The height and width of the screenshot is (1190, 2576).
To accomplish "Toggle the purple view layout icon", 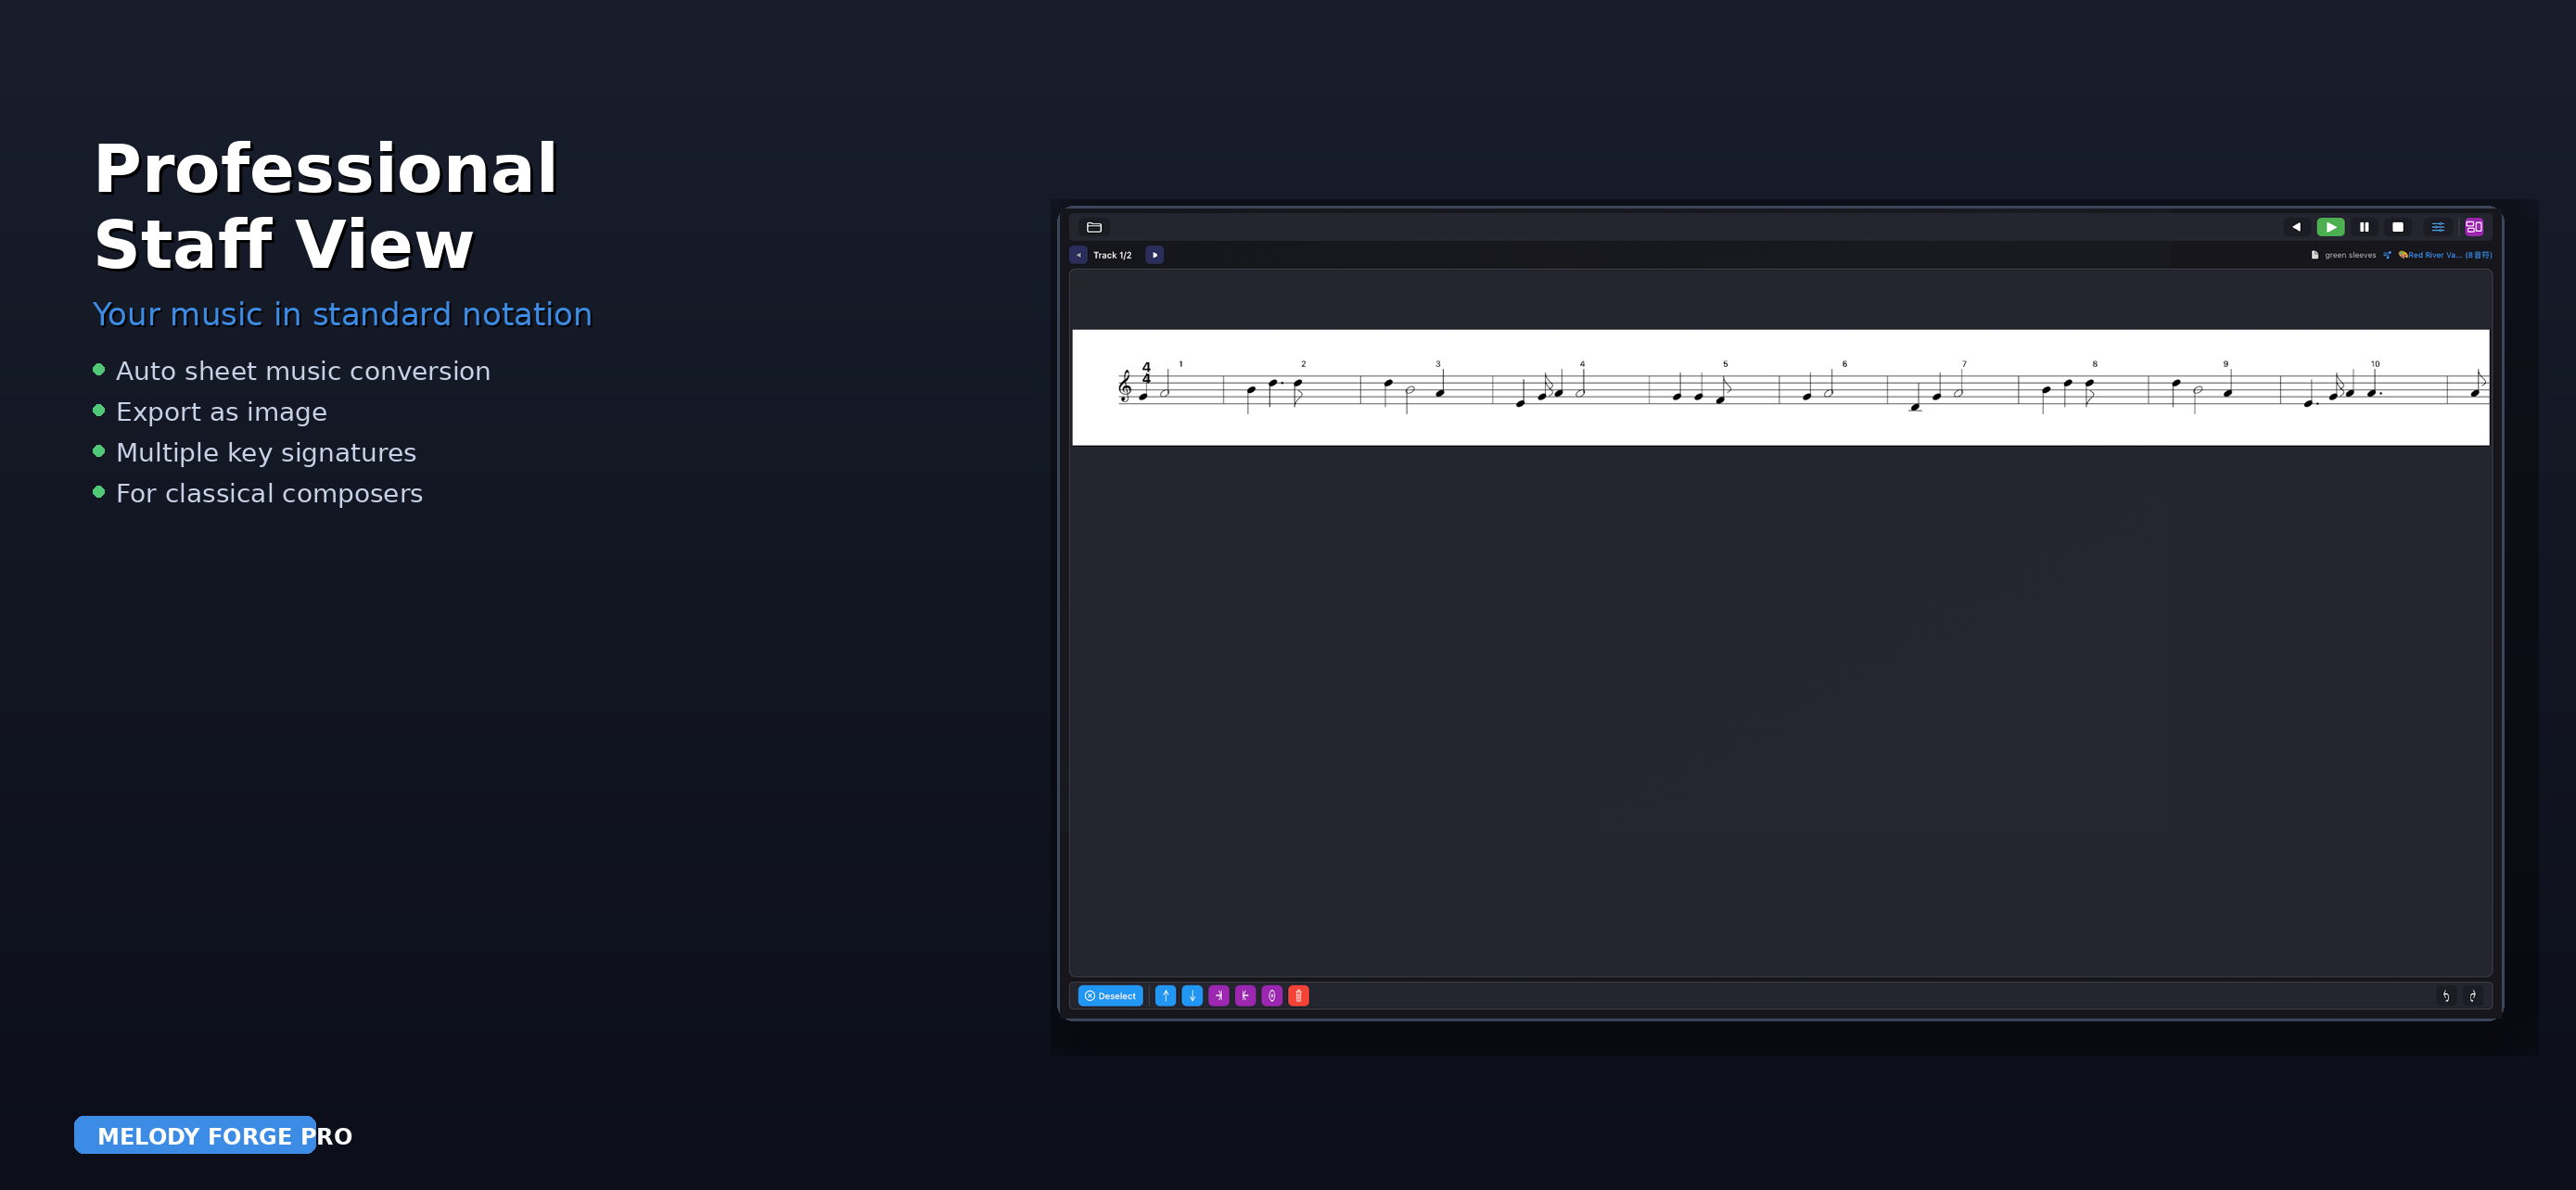I will (2474, 227).
